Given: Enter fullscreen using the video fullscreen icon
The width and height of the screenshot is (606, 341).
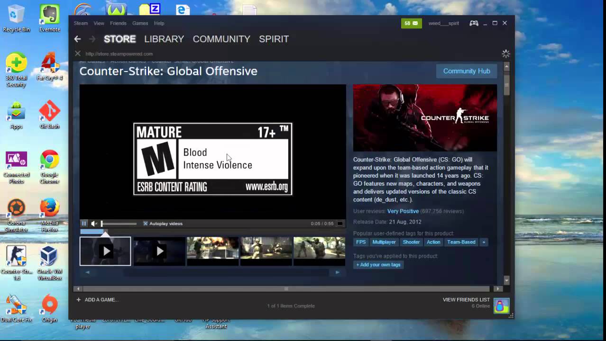Looking at the screenshot, I should pyautogui.click(x=340, y=224).
